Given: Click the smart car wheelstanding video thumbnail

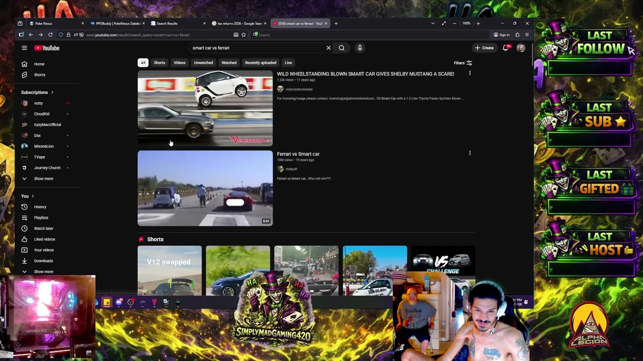Looking at the screenshot, I should coord(205,108).
